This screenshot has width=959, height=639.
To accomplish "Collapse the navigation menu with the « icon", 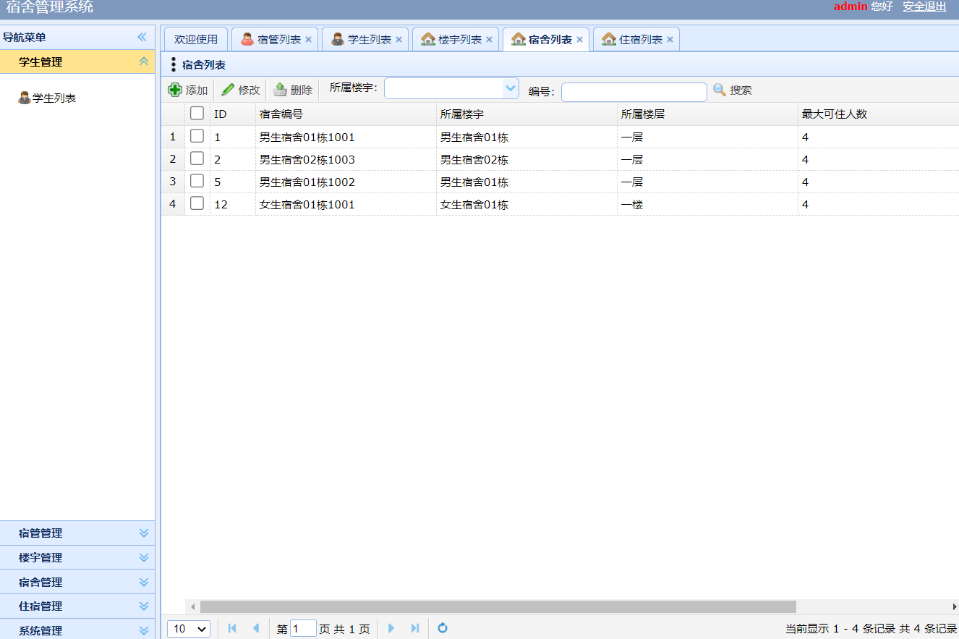I will coord(142,36).
